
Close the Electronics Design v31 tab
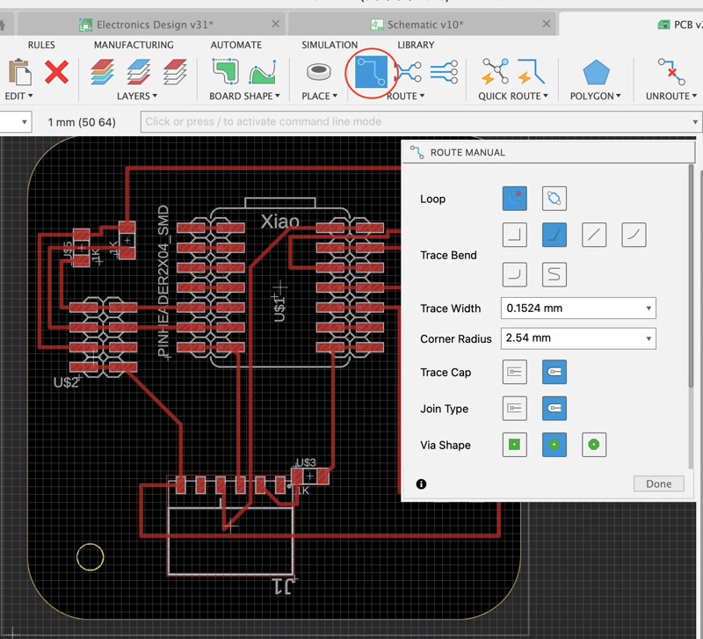tap(276, 24)
